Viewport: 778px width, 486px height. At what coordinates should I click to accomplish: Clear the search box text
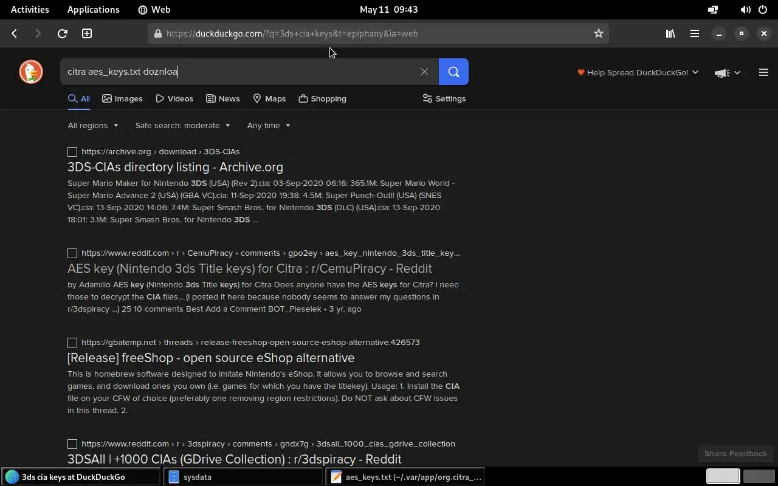424,72
